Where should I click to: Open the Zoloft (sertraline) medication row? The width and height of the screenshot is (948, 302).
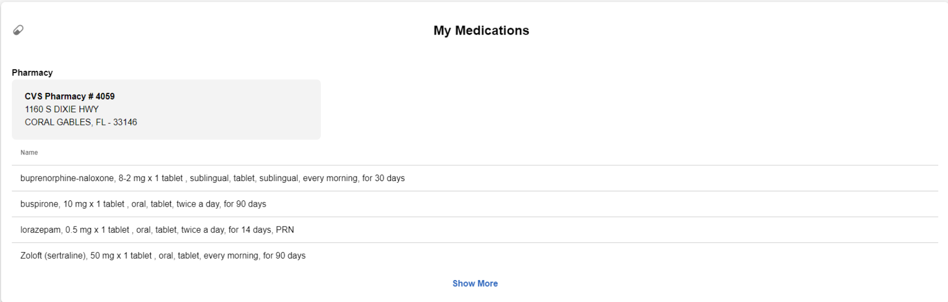(x=475, y=256)
